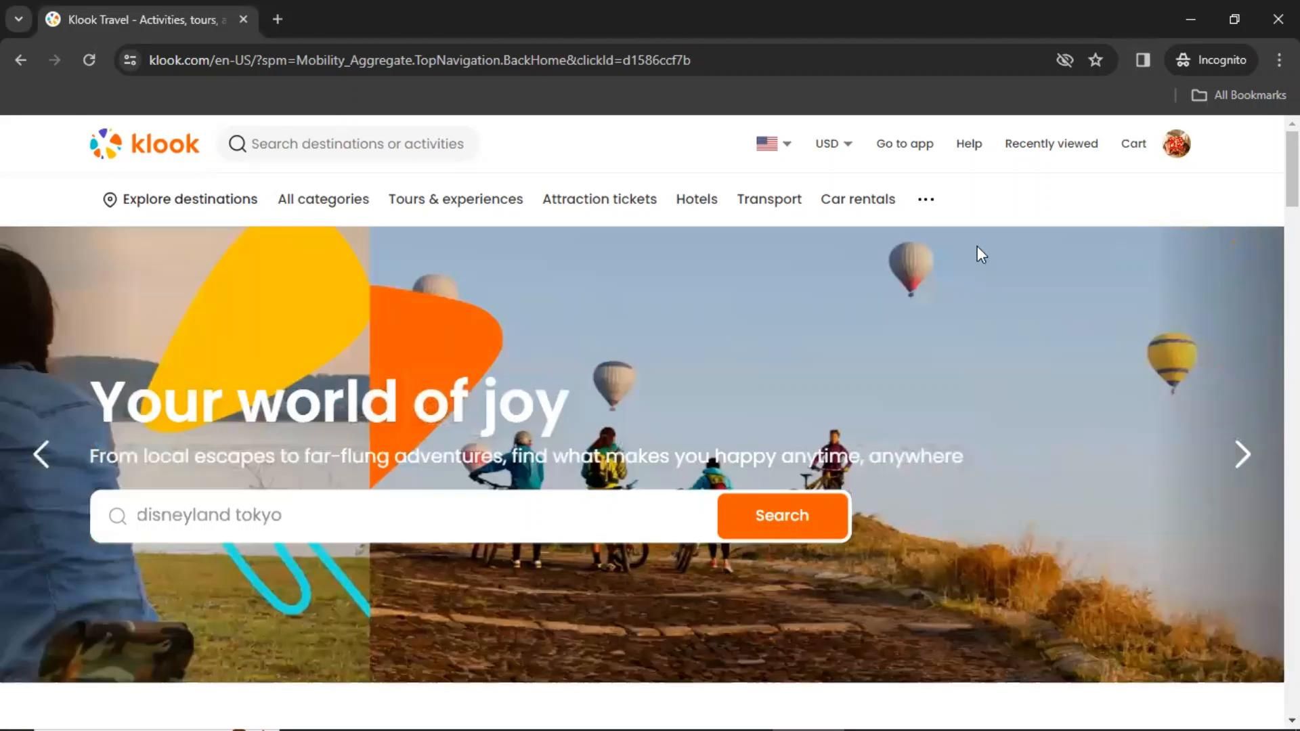The width and height of the screenshot is (1300, 731).
Task: Expand the tab search dropdown arrow
Action: click(18, 19)
